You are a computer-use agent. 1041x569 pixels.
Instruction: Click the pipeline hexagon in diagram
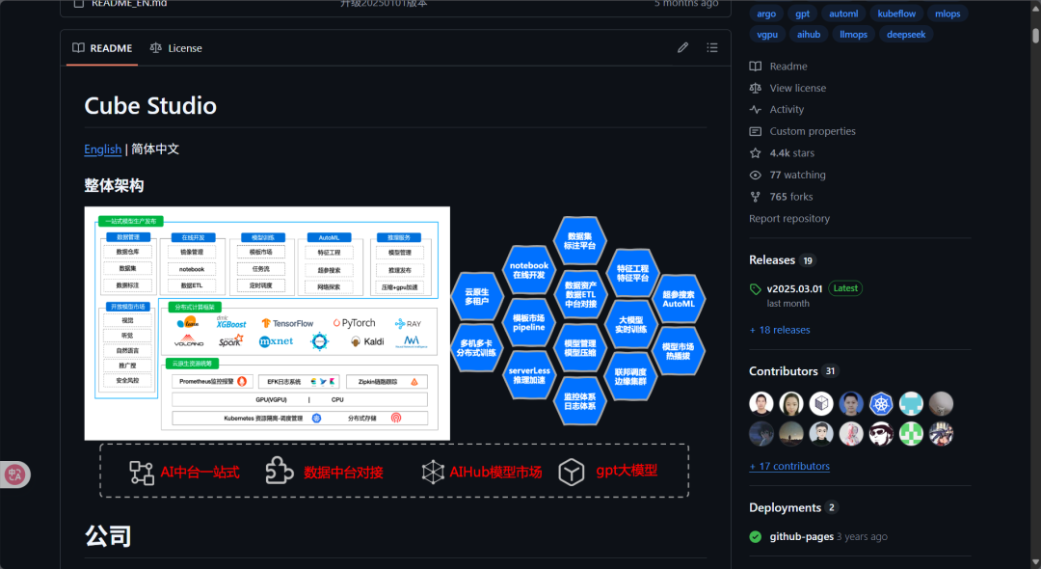[528, 323]
